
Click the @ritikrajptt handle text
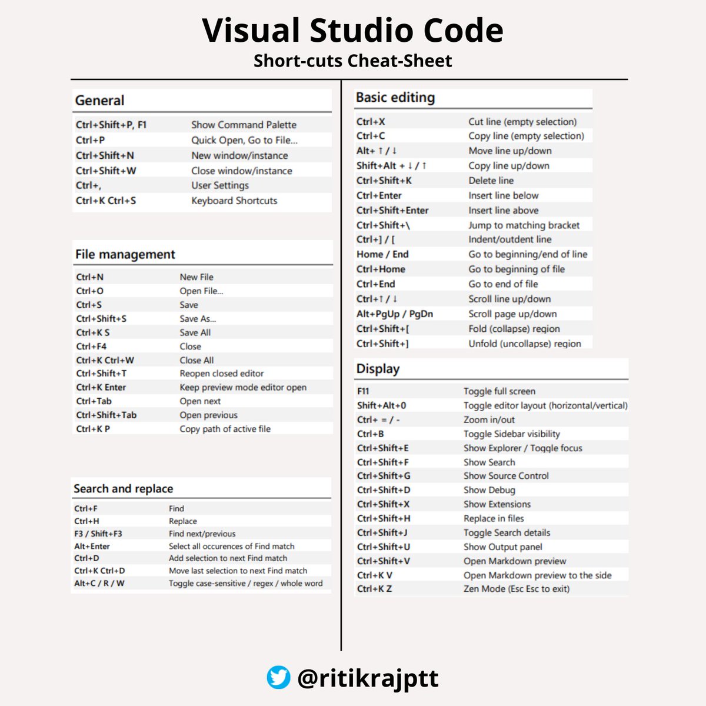click(368, 678)
